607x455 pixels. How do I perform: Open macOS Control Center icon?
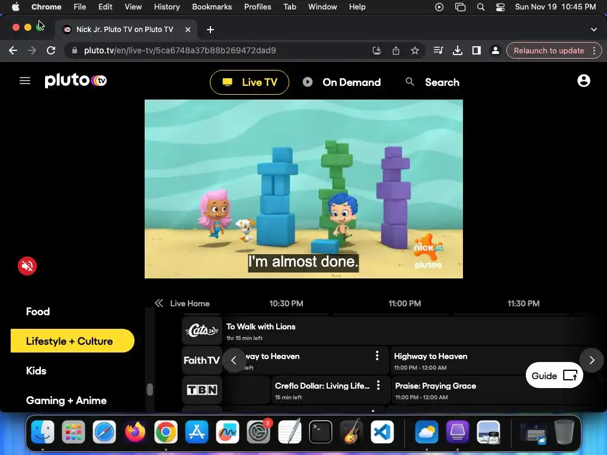tap(500, 7)
